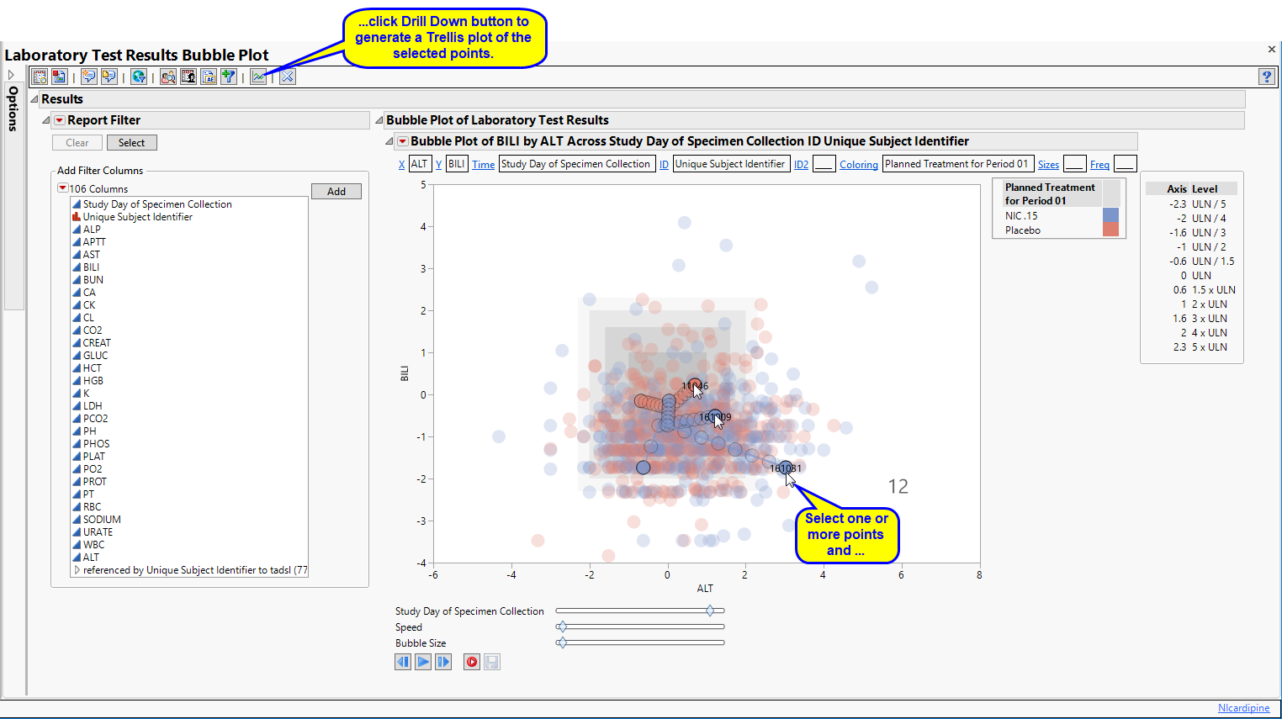Open the Bubble Plot red triangle options menu
The height and width of the screenshot is (719, 1282).
pyautogui.click(x=402, y=141)
